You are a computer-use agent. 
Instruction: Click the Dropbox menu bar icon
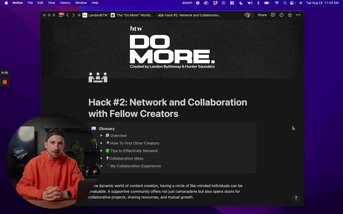[x=215, y=3]
